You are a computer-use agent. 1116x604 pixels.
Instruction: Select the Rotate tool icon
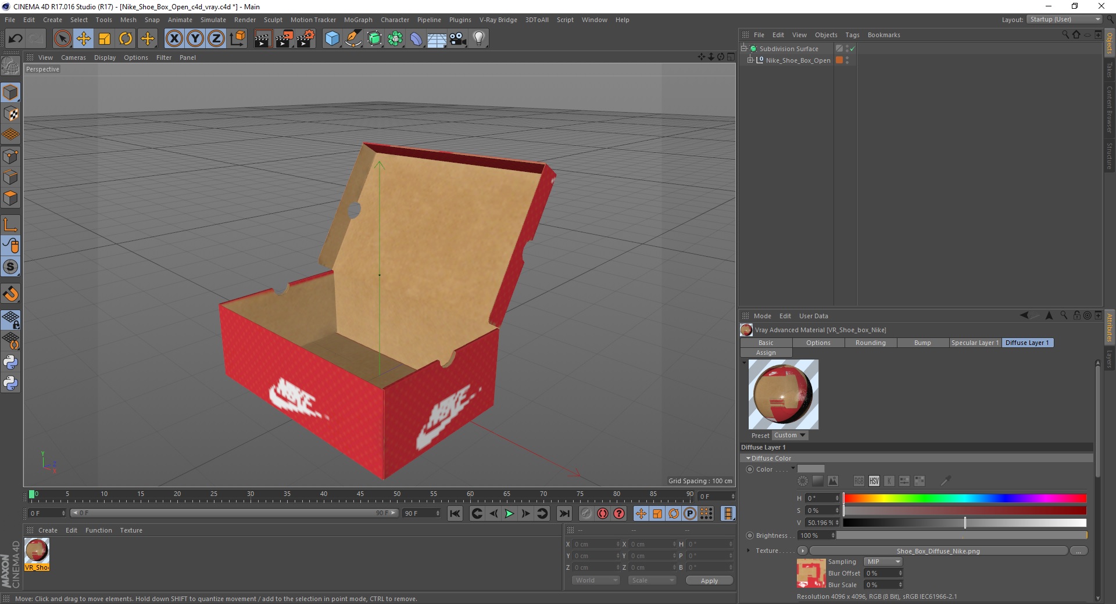[x=126, y=39]
